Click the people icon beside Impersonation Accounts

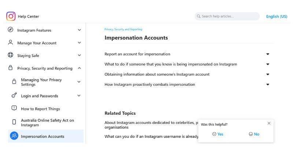tap(14, 136)
